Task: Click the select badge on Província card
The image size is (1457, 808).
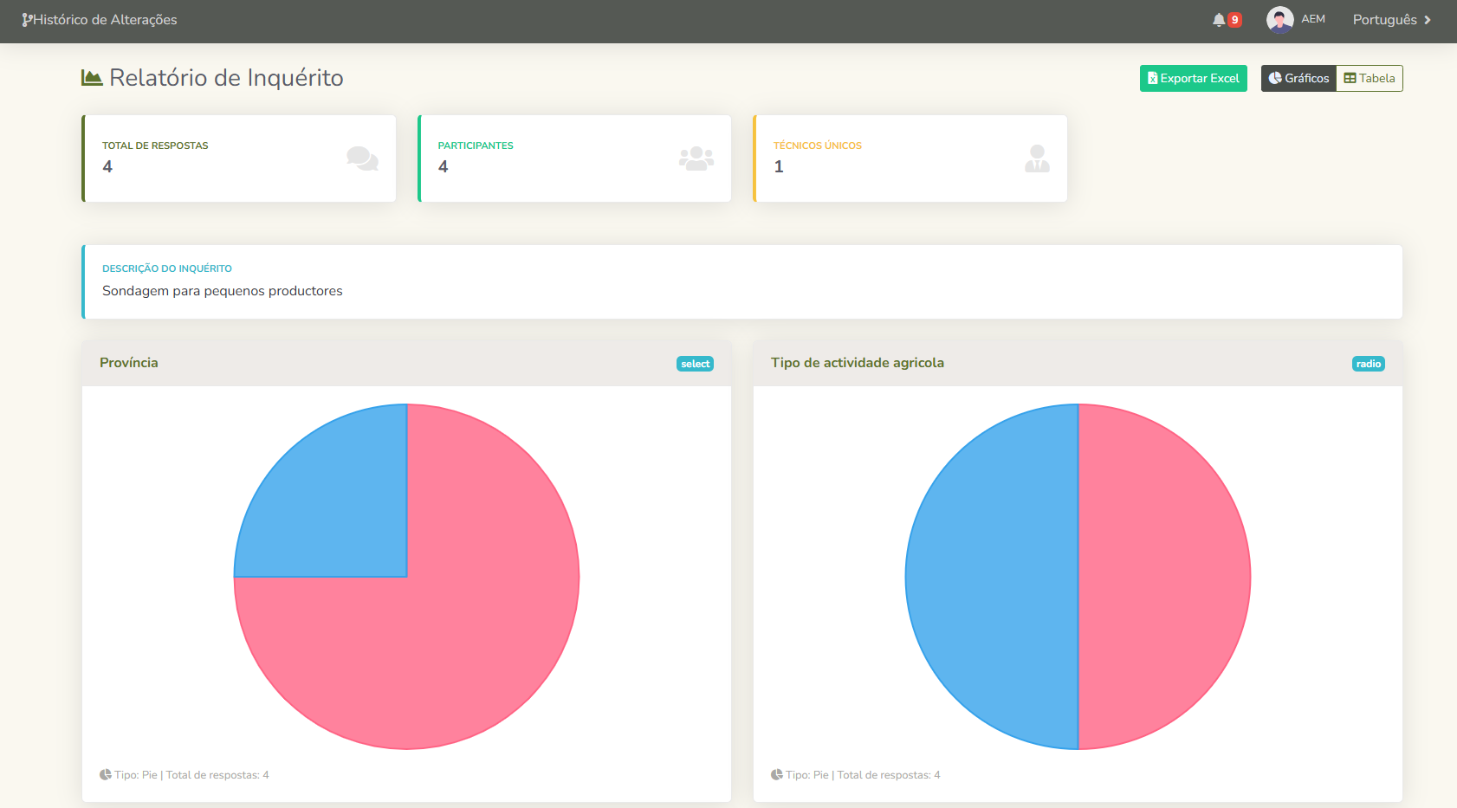Action: coord(695,364)
